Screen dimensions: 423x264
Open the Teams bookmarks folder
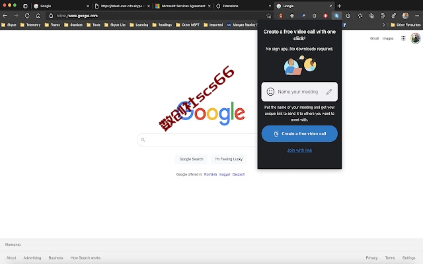(52, 25)
